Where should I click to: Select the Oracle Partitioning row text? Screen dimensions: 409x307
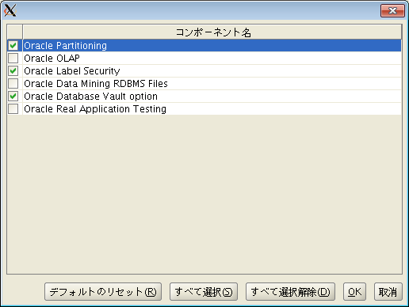(x=65, y=46)
